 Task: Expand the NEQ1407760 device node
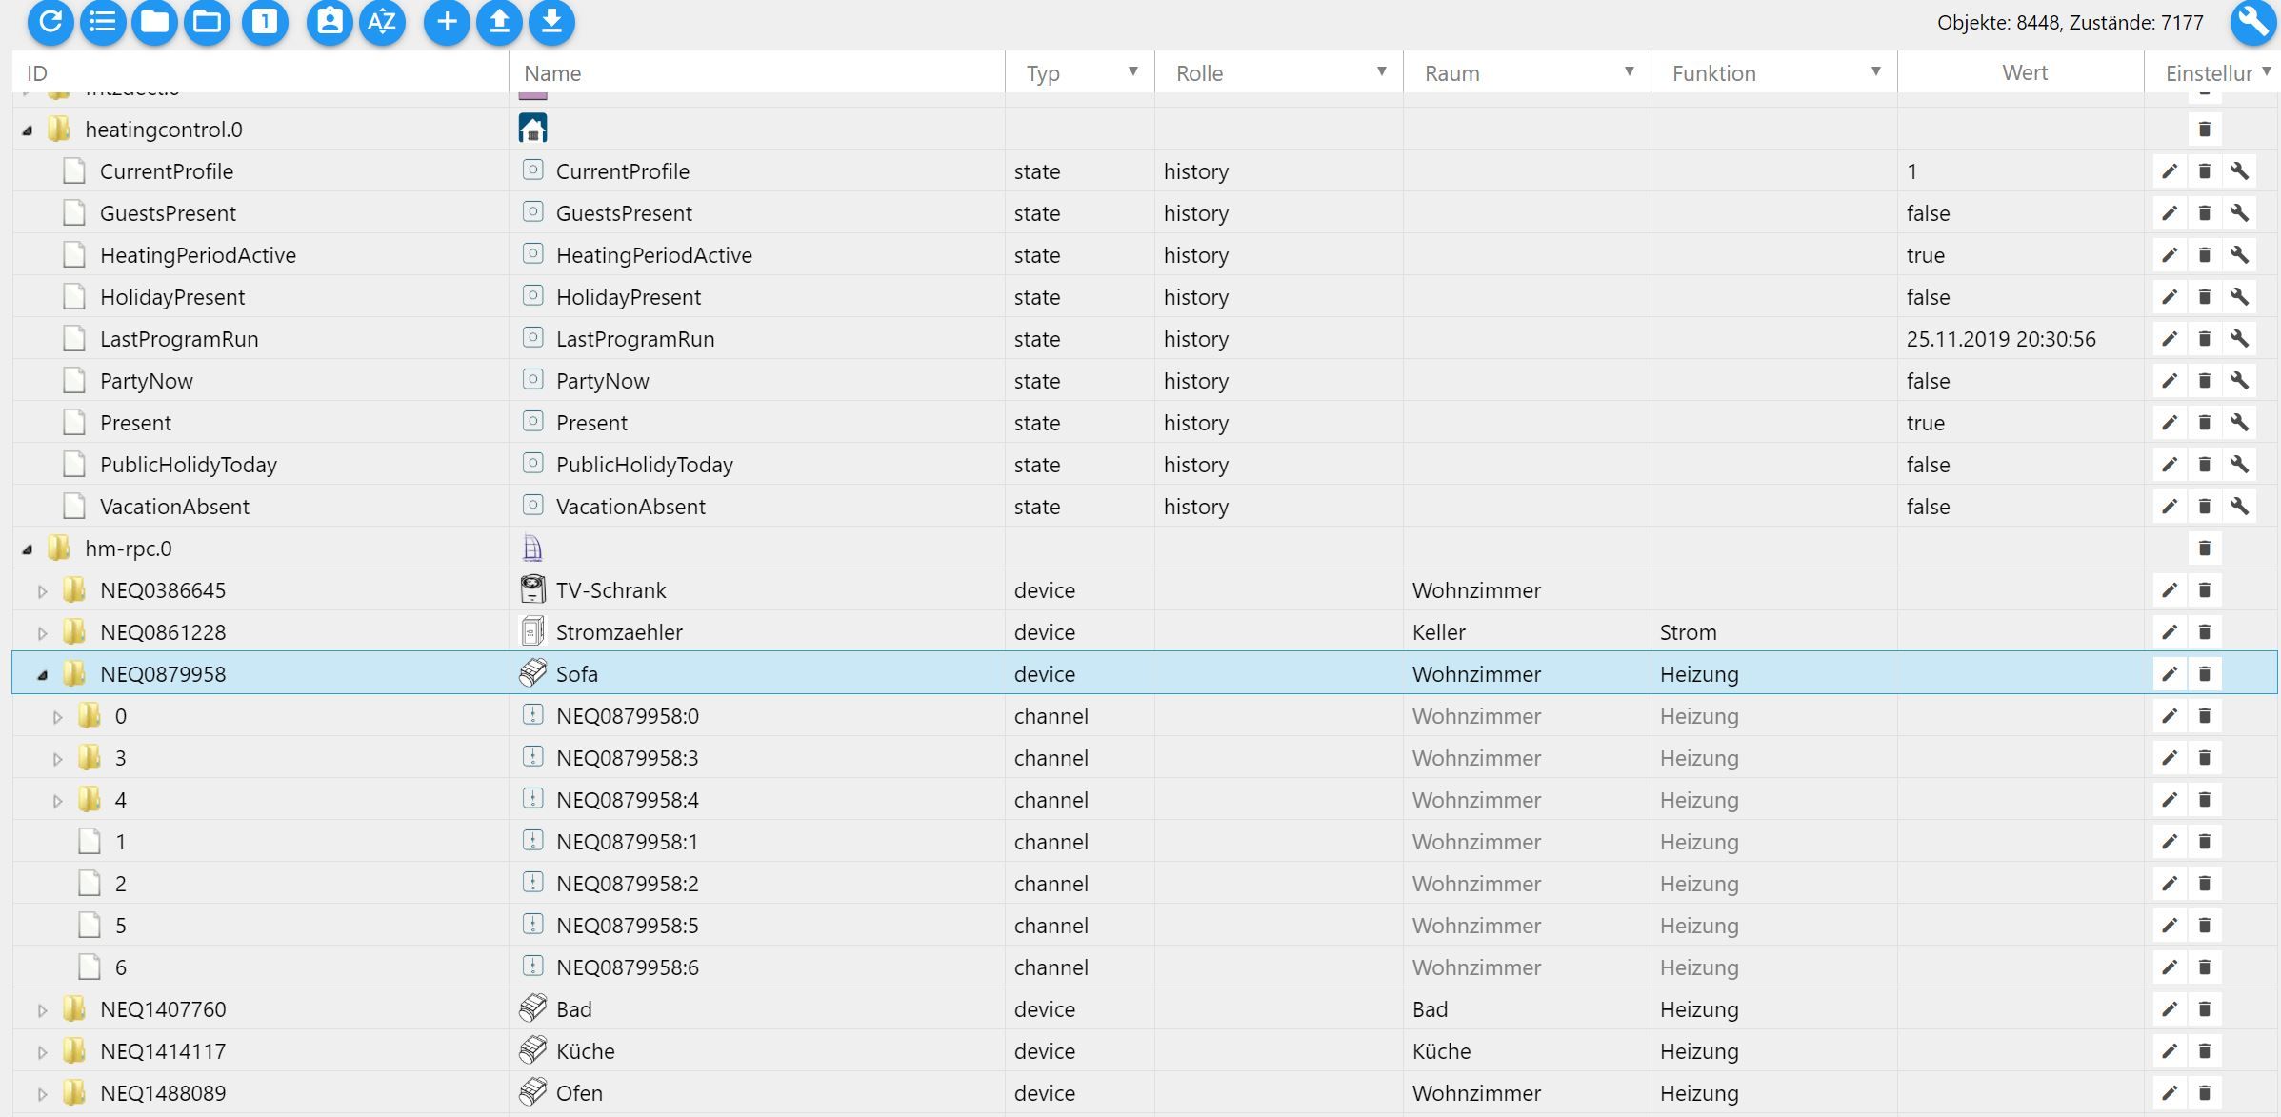[42, 1010]
